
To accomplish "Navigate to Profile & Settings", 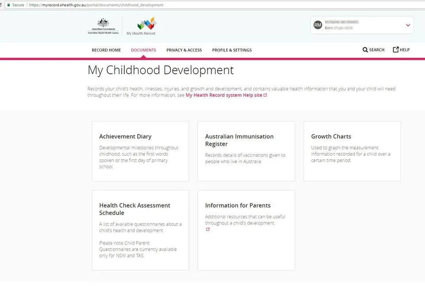I will (232, 50).
